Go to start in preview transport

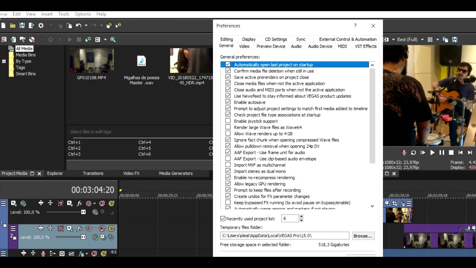460,153
